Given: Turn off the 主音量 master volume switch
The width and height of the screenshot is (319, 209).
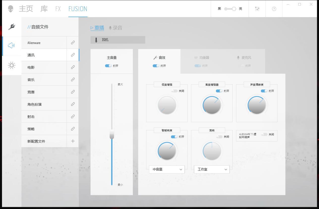Looking at the screenshot, I should [x=108, y=66].
